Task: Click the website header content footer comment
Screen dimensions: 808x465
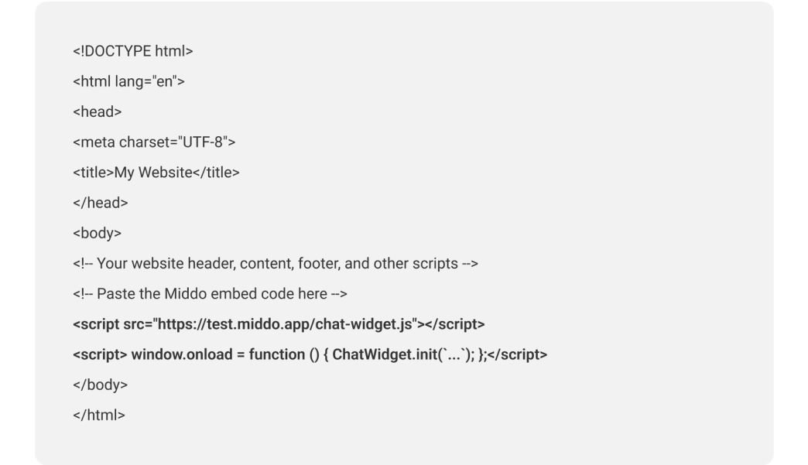Action: click(276, 264)
